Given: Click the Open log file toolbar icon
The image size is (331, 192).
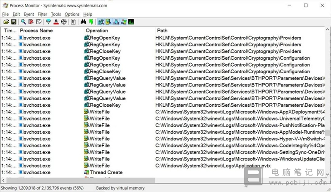Looking at the screenshot, I should click(6, 22).
